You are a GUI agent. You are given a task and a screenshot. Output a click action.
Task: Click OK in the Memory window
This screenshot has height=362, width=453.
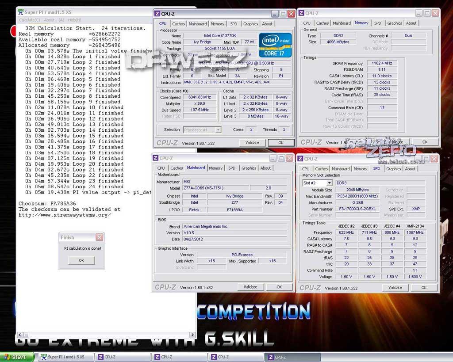(x=425, y=142)
